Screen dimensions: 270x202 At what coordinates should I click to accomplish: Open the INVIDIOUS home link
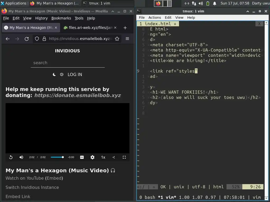(67, 51)
